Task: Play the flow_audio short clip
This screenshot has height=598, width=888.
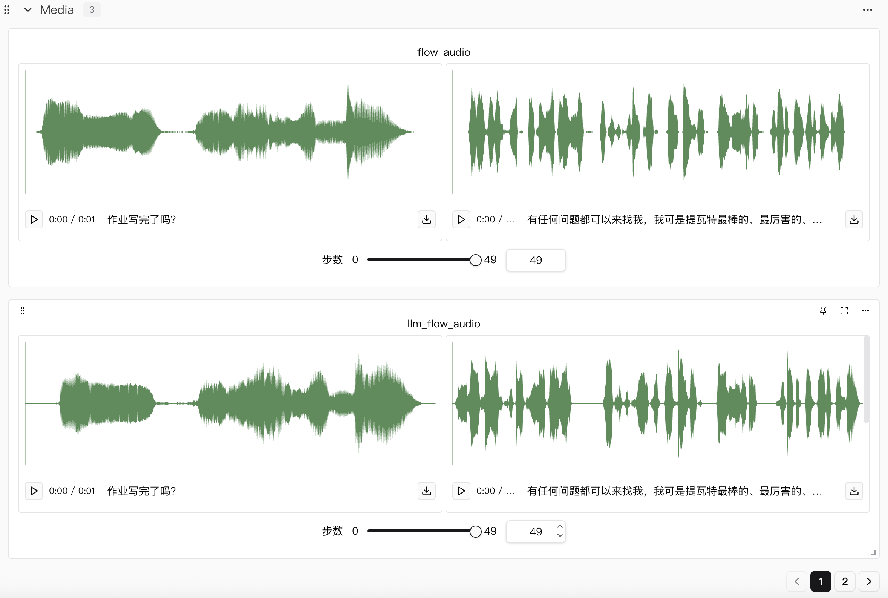Action: (34, 219)
